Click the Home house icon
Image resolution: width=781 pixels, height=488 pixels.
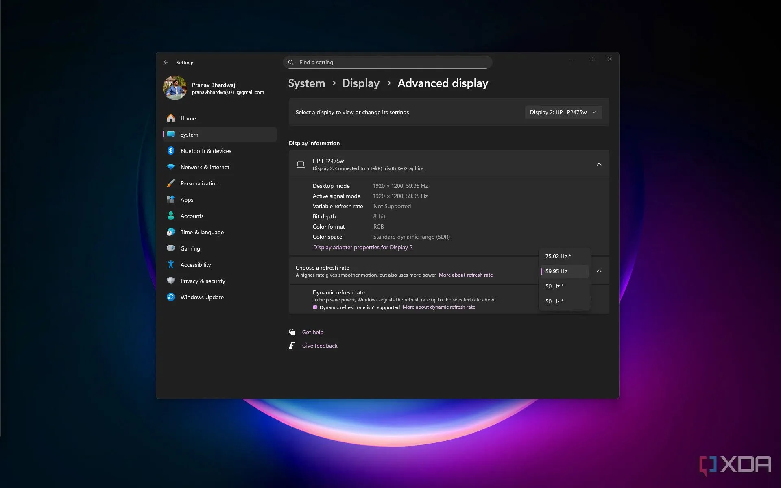click(171, 118)
